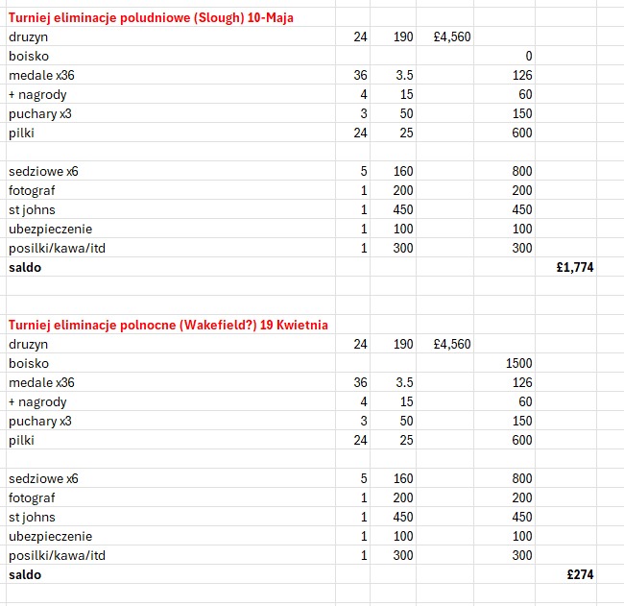Click £4,560 in the Slough section
This screenshot has height=606, width=624.
pyautogui.click(x=451, y=37)
